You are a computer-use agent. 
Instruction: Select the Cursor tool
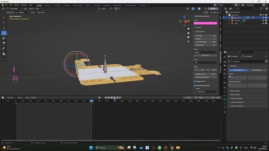(4, 23)
